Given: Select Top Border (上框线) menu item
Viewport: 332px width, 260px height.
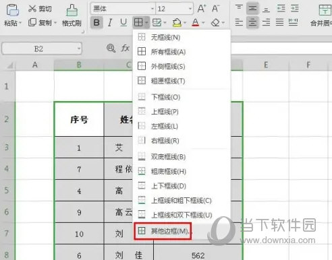Looking at the screenshot, I should pyautogui.click(x=182, y=112).
